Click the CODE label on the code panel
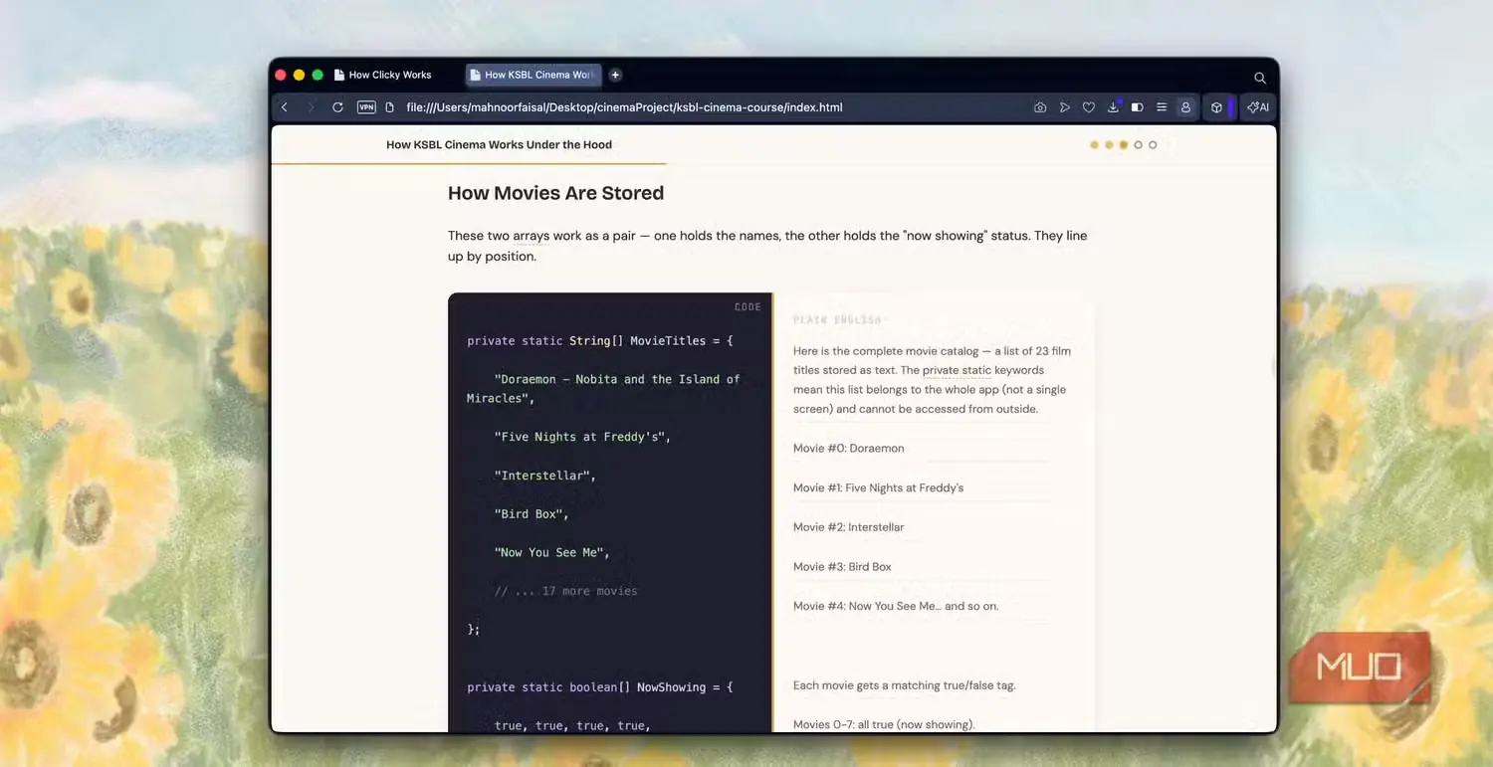 coord(747,307)
